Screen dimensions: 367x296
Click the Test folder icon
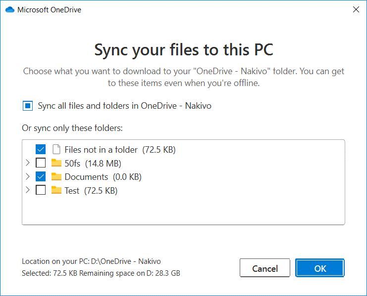[x=56, y=190]
